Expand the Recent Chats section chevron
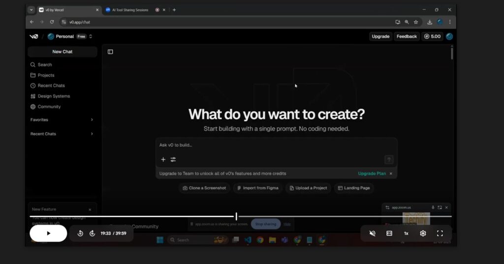This screenshot has height=264, width=504. click(92, 134)
